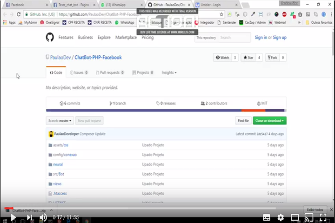Expand the Insights dropdown

pos(169,72)
